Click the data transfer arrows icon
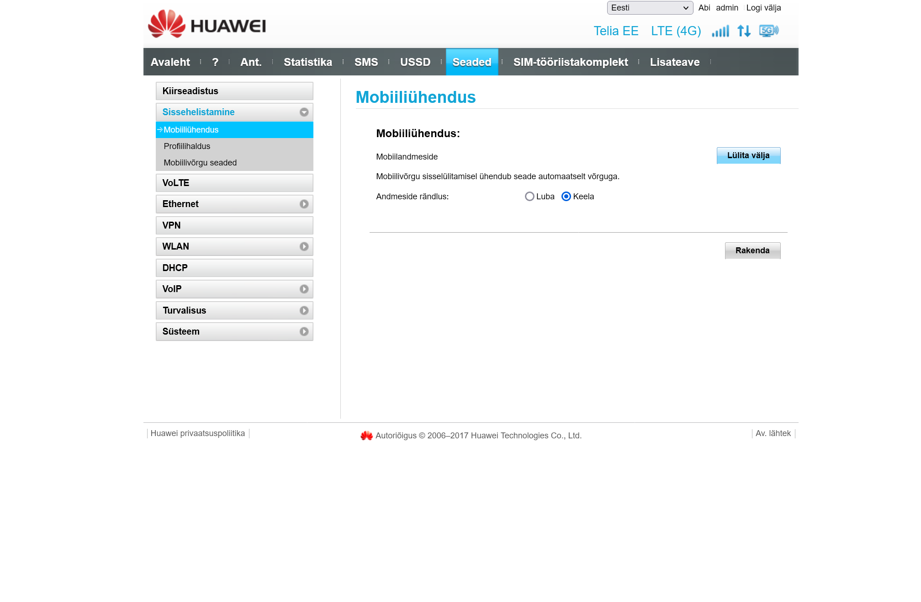The image size is (921, 602). (744, 31)
